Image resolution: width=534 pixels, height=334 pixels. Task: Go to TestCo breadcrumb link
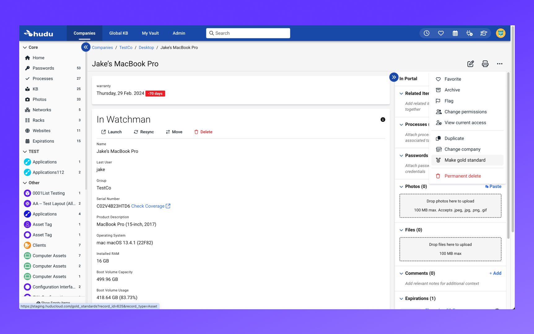[126, 48]
